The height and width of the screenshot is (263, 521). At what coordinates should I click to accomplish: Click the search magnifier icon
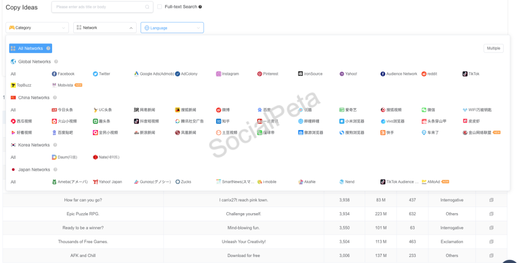(x=147, y=7)
